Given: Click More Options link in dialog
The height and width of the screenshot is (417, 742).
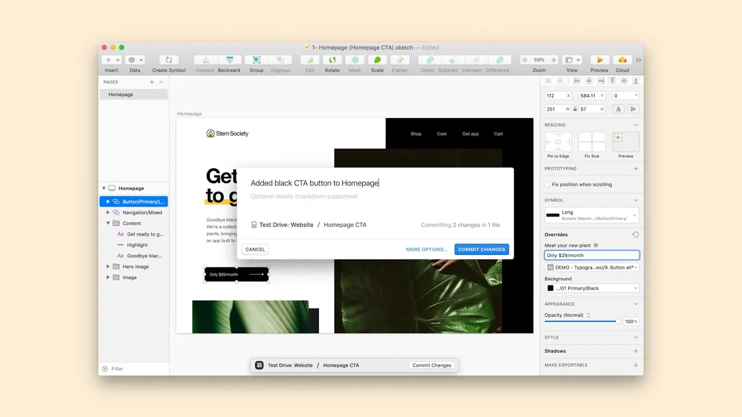Looking at the screenshot, I should tap(427, 250).
